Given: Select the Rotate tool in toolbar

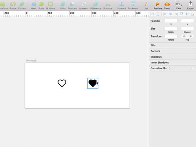Looking at the screenshot, I should [x=13, y=6].
